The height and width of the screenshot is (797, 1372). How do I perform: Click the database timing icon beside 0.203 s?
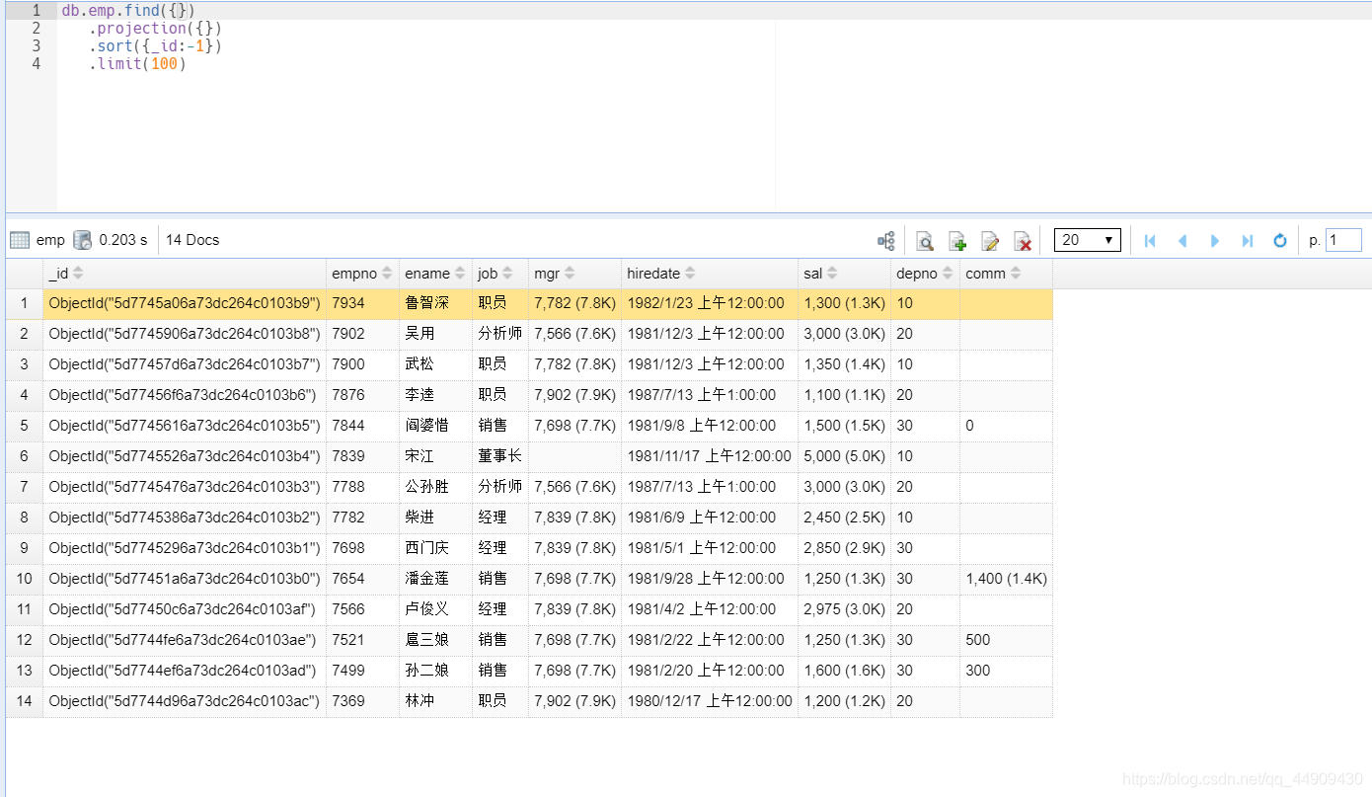coord(83,240)
